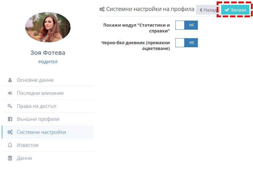Go to Права на достъп

pos(36,106)
